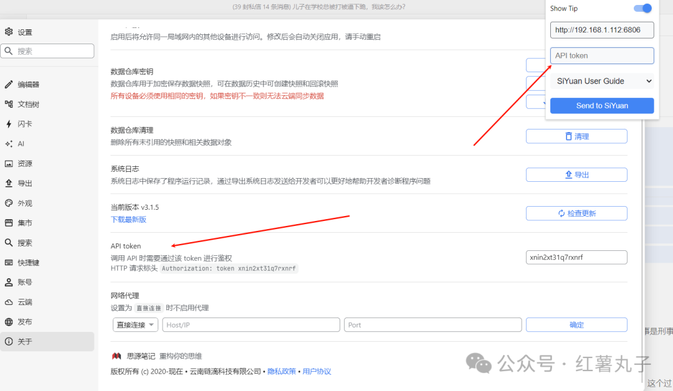The height and width of the screenshot is (391, 673).
Task: Click the API token field in popup
Action: [602, 56]
